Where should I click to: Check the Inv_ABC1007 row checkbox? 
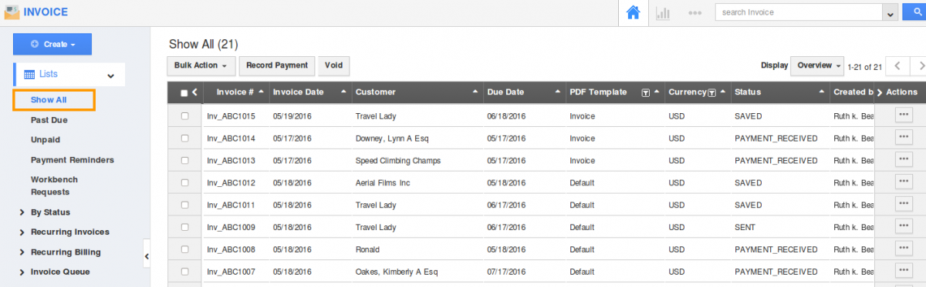(x=184, y=272)
